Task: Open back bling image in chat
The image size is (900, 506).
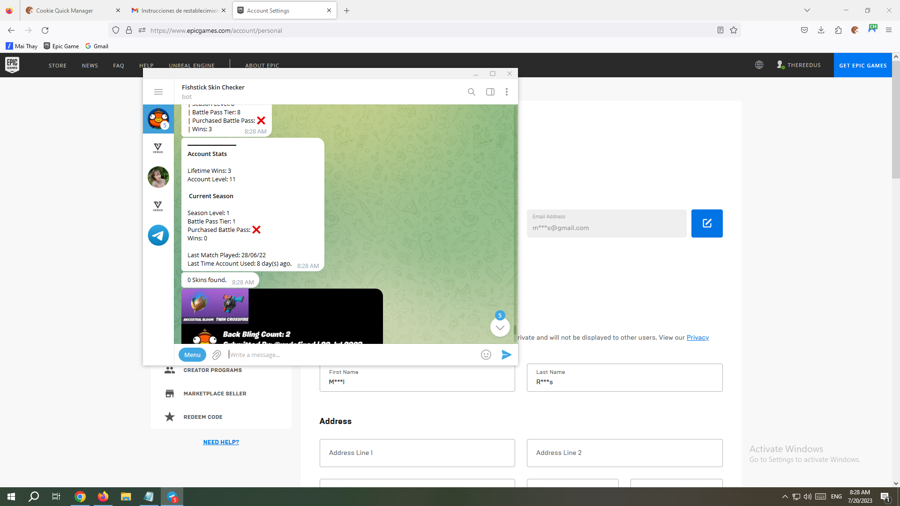Action: [282, 316]
